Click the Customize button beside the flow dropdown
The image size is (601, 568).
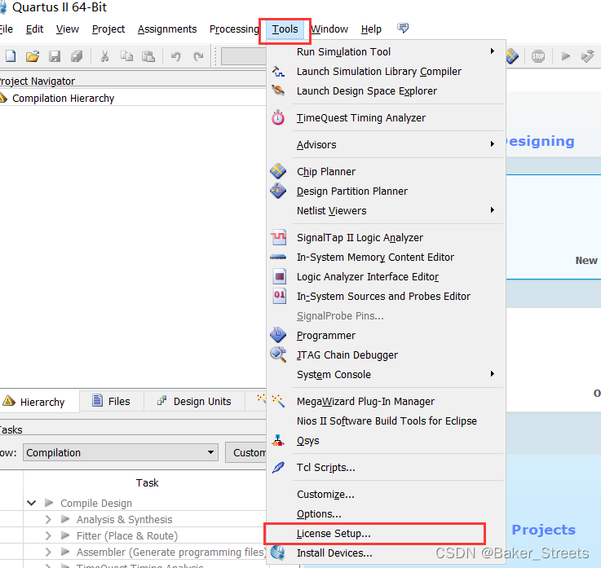coord(246,452)
